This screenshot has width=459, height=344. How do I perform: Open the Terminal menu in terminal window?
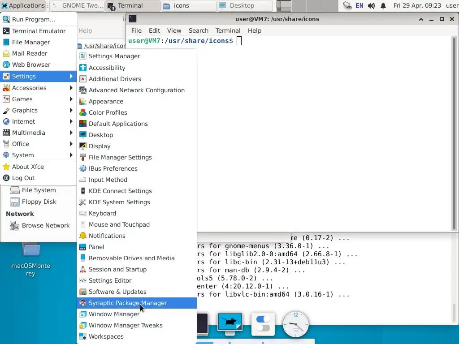point(228,30)
